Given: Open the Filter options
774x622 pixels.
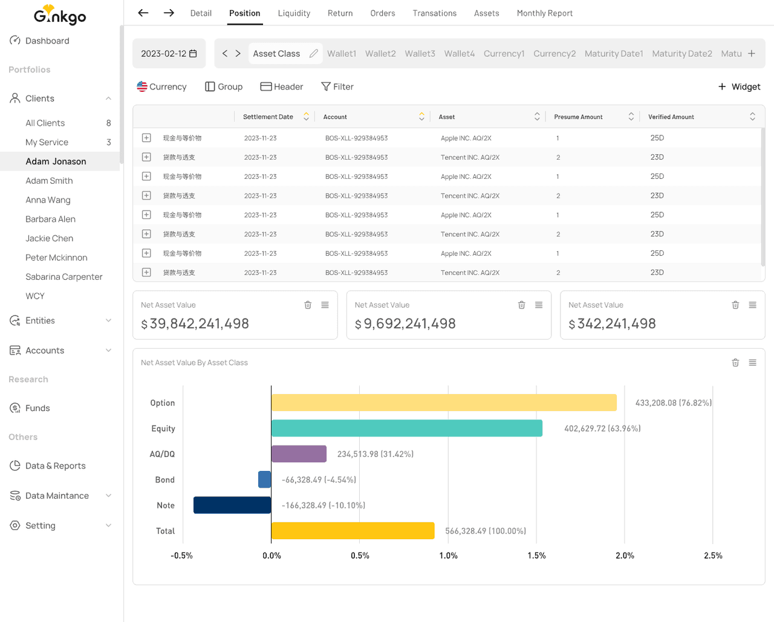Looking at the screenshot, I should [337, 86].
